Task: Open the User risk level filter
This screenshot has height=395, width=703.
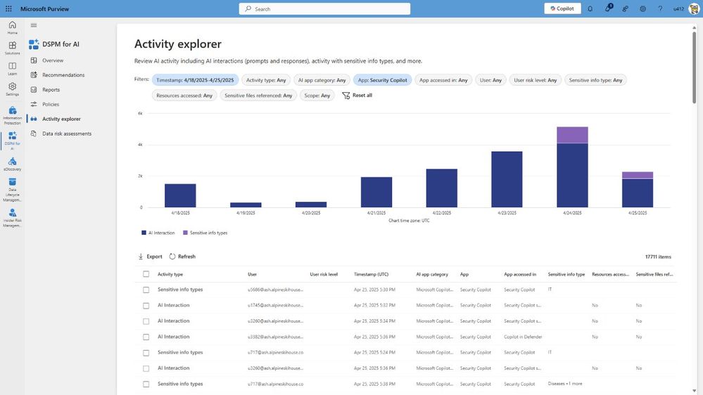Action: click(536, 80)
